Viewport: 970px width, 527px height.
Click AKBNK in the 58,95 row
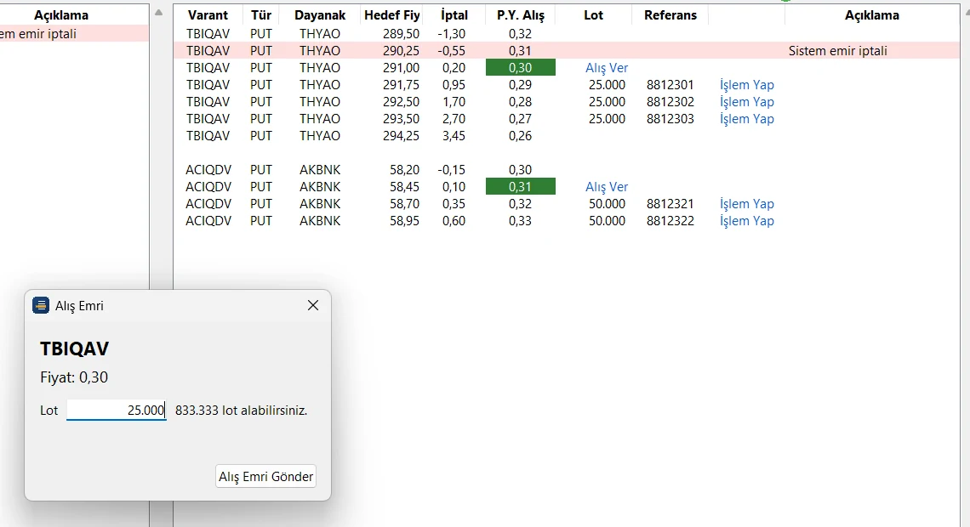(x=320, y=220)
